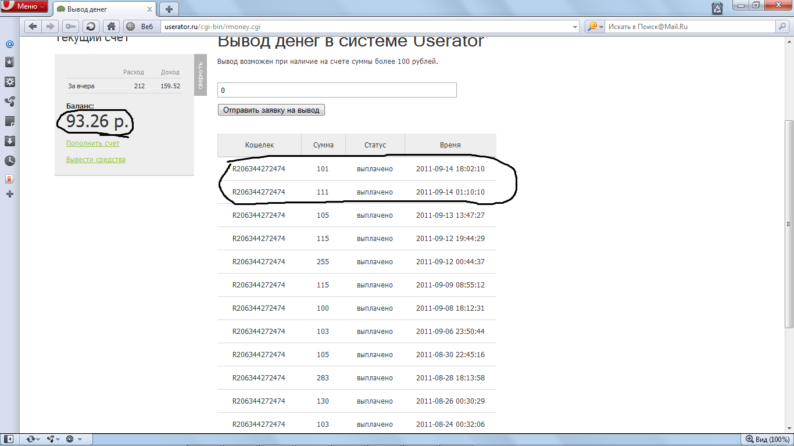Click timestamp 2011-09-14 18:02:10
The width and height of the screenshot is (794, 446).
pos(450,169)
